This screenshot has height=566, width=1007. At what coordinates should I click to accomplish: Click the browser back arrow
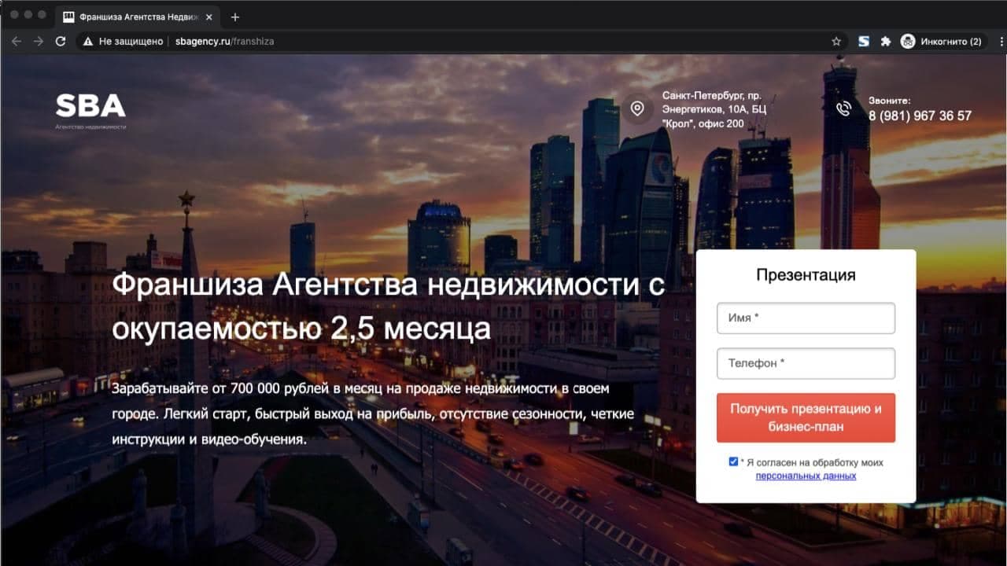point(17,42)
